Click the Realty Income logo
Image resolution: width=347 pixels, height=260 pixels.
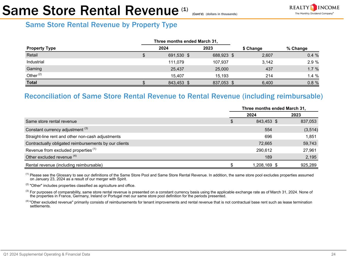[x=315, y=9]
